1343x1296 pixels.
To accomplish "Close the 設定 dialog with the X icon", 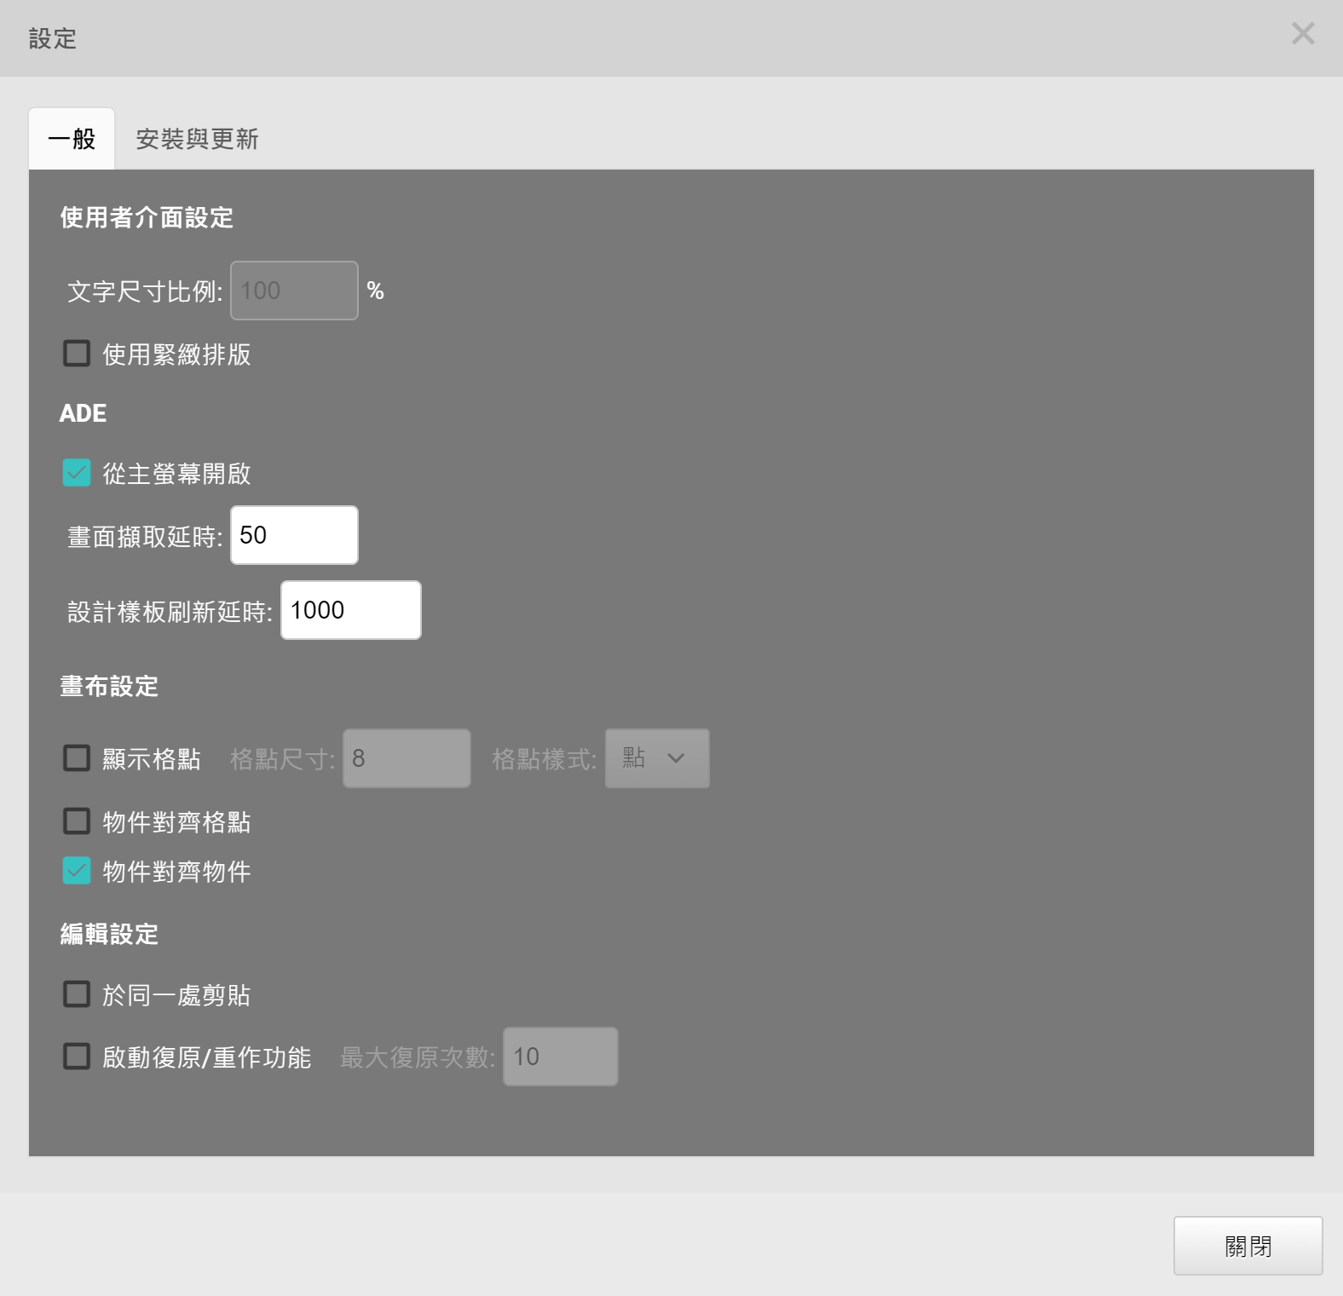I will coord(1303,34).
